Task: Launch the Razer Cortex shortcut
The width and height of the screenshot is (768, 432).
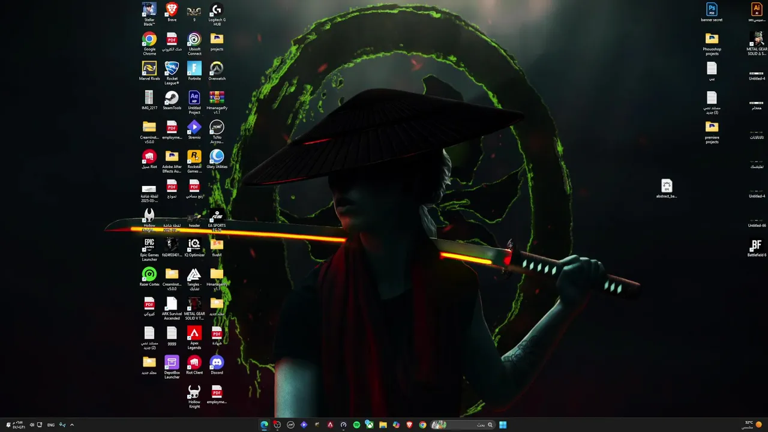Action: coord(149,277)
